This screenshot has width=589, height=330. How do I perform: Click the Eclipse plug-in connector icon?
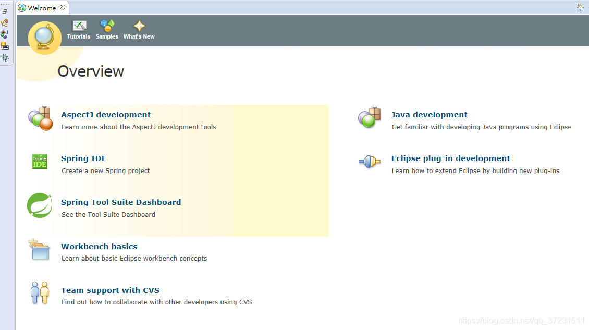pos(370,162)
